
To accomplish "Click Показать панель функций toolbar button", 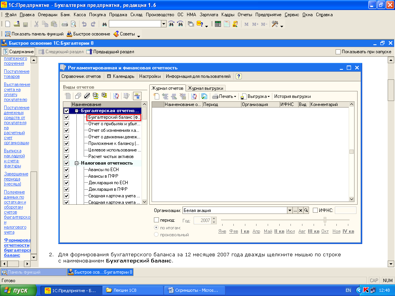I will point(34,34).
